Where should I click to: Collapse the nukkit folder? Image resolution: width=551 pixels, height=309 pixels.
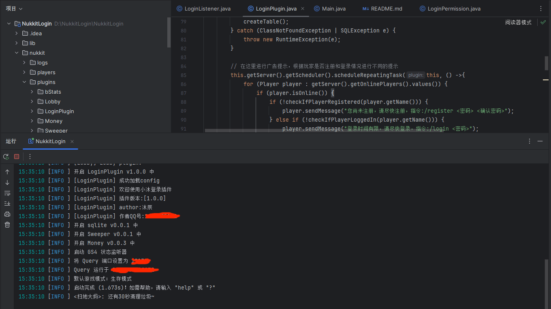click(x=17, y=53)
